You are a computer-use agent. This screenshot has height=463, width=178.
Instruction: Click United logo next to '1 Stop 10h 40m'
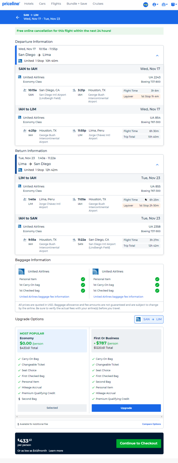tap(20, 61)
